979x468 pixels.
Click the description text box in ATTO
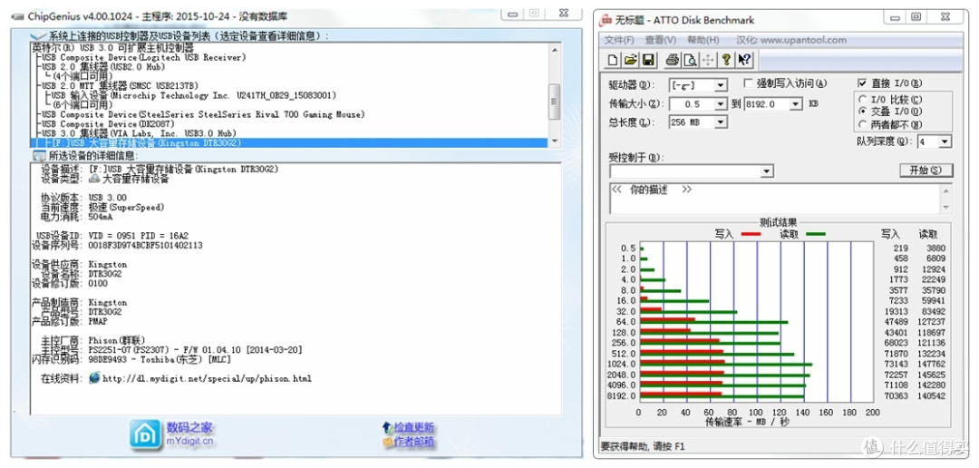(775, 199)
